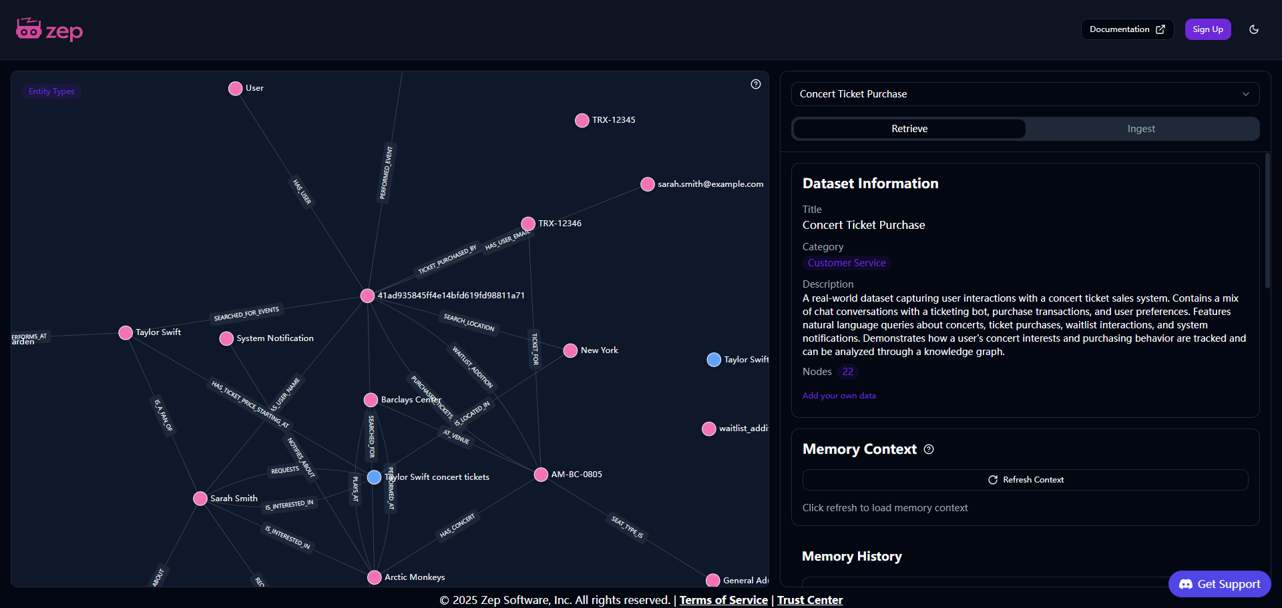Click the HAS_CONCERT edge label
1282x608 pixels.
pyautogui.click(x=457, y=525)
